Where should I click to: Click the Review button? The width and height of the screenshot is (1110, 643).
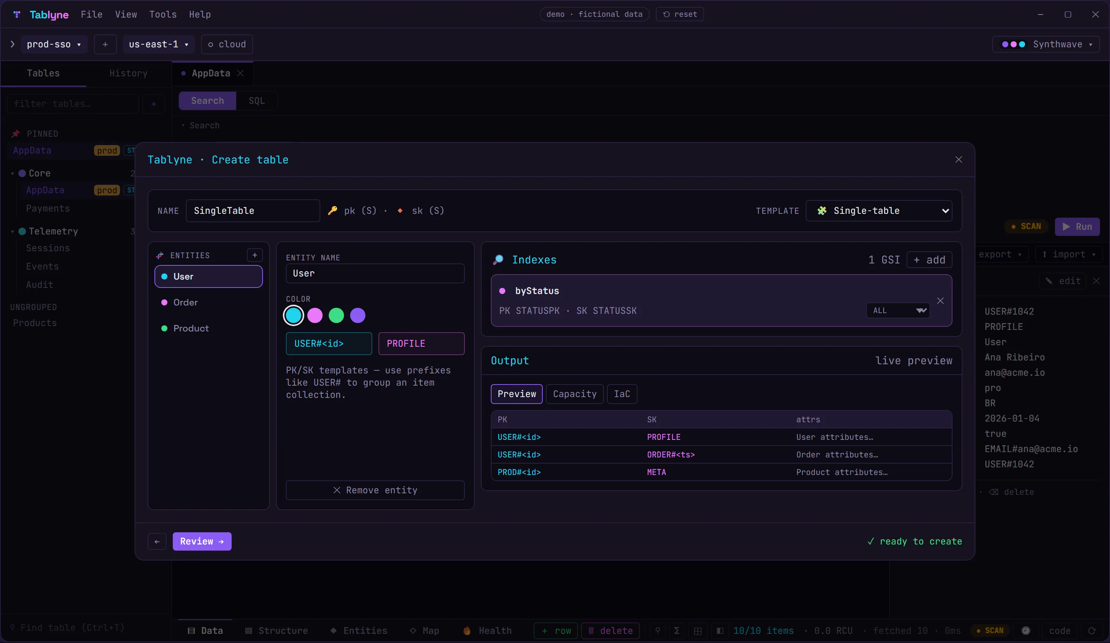click(202, 541)
